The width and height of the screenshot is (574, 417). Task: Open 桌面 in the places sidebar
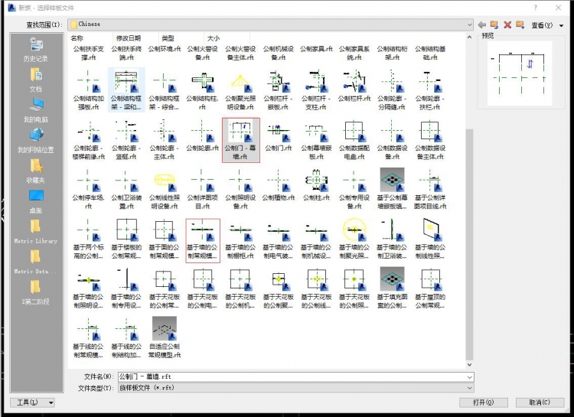pos(35,201)
